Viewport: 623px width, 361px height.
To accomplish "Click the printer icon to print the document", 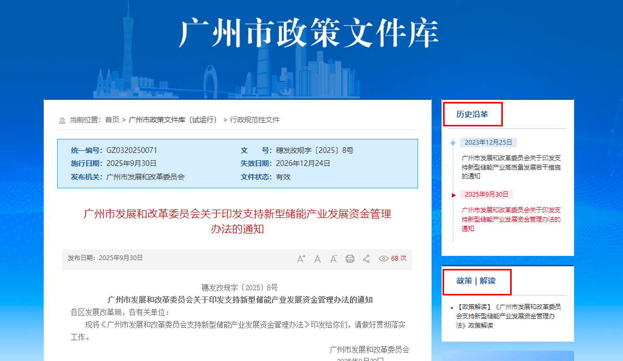I will (350, 259).
